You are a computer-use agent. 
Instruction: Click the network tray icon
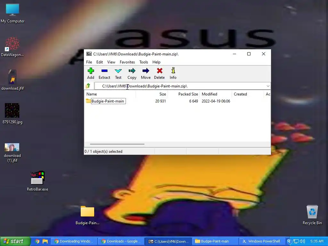pos(296,242)
